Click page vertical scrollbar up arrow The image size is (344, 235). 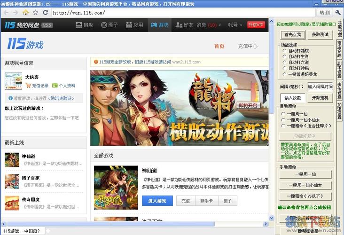pyautogui.click(x=272, y=21)
